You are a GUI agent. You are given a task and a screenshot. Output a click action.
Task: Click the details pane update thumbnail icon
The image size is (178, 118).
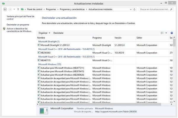[44, 111]
